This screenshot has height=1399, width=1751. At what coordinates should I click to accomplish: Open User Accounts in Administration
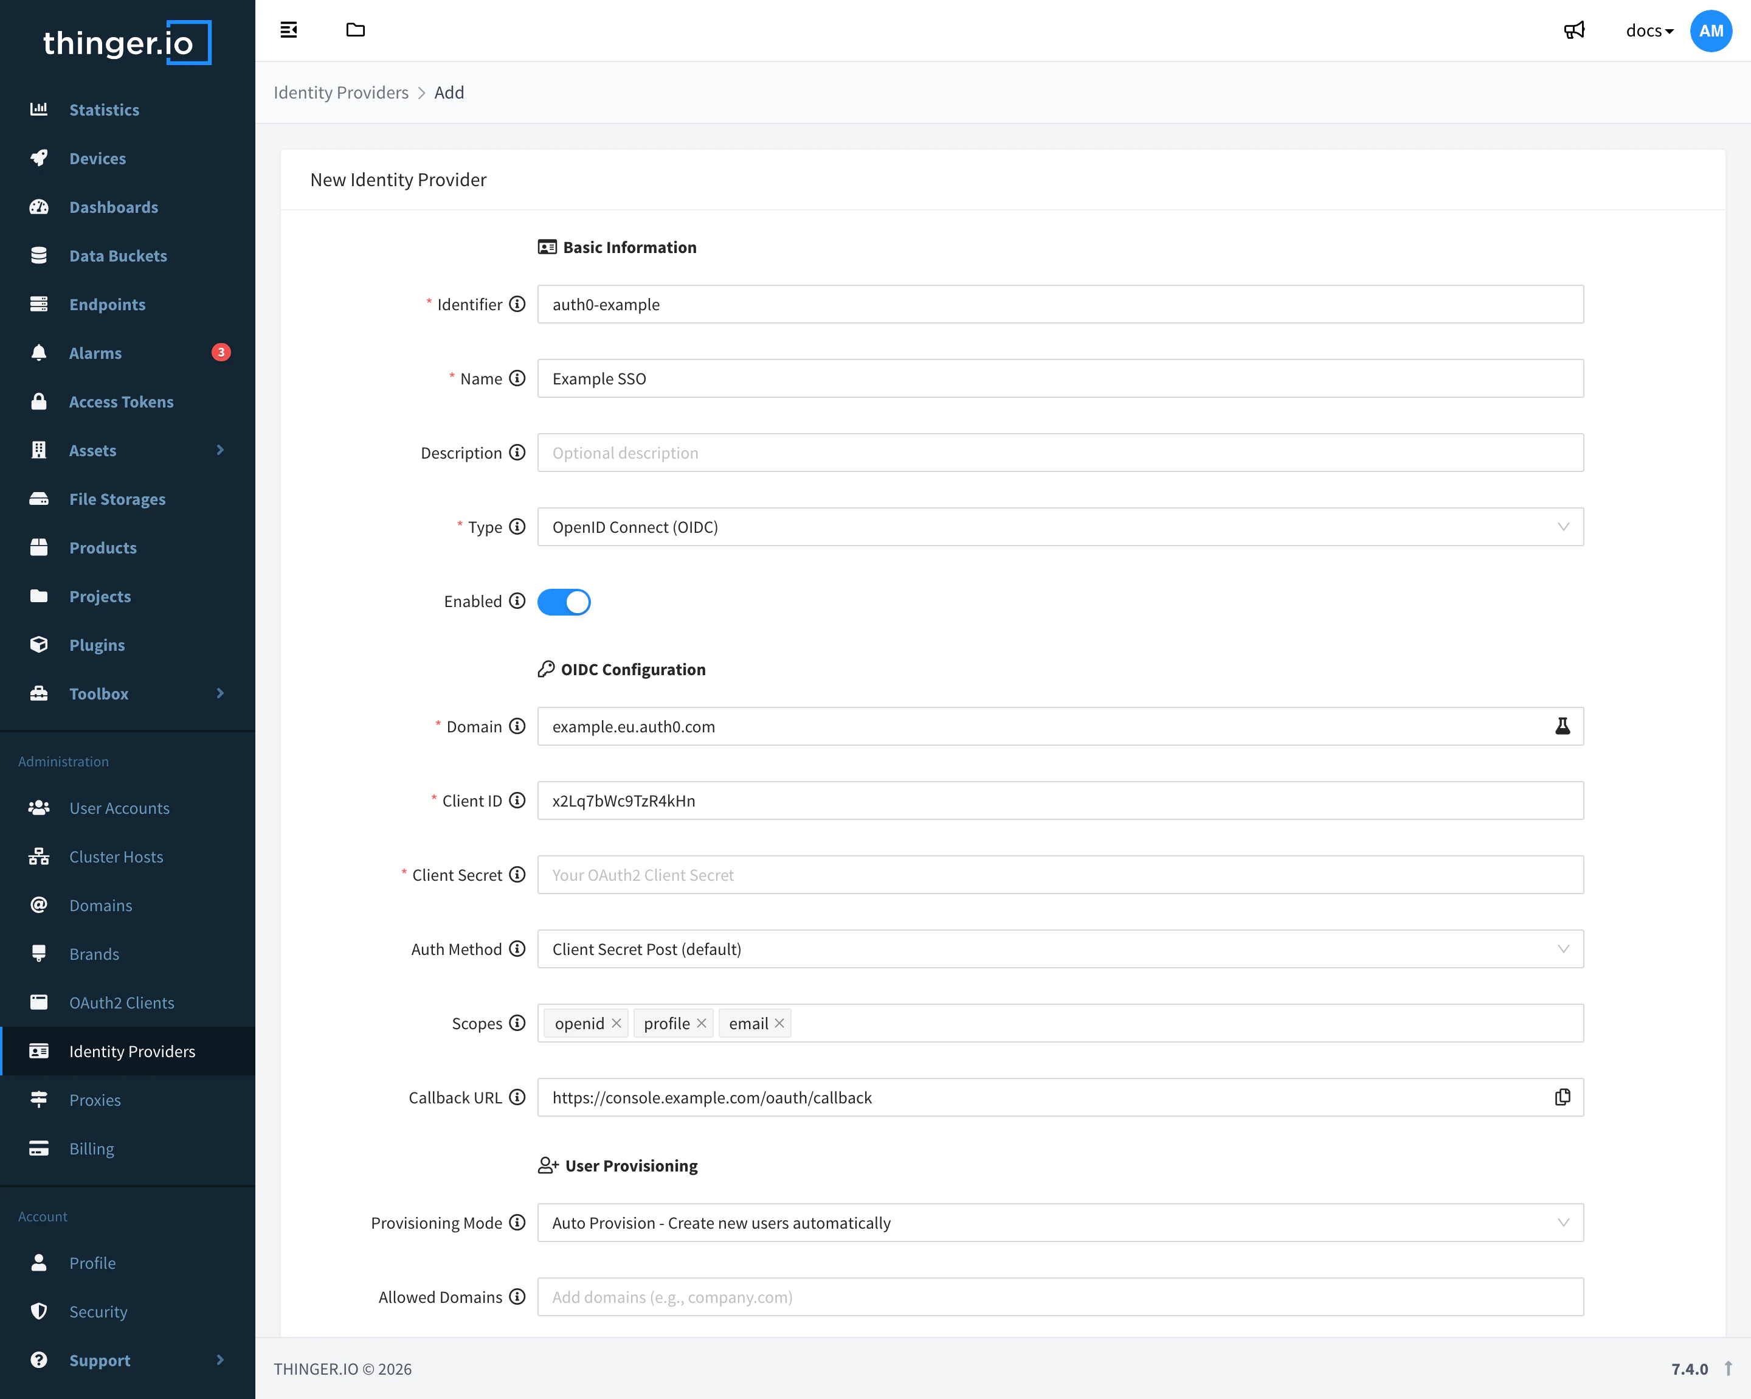tap(128, 808)
